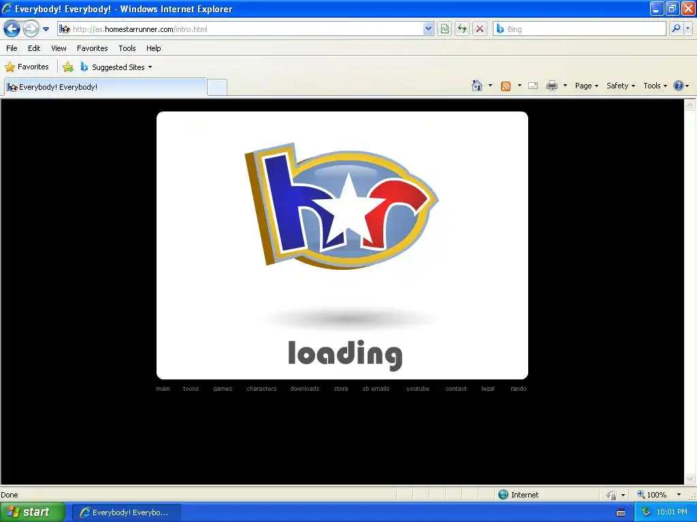Open the Tools menu in menu bar
697x522 pixels.
pyautogui.click(x=127, y=48)
